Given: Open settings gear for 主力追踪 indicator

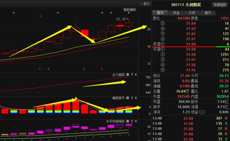Looking at the screenshot, I should pyautogui.click(x=128, y=75).
